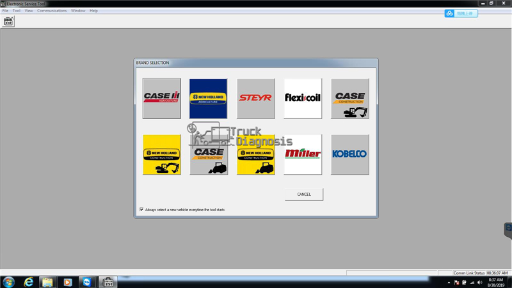
Task: Open TeamViewer from the taskbar
Action: 87,282
